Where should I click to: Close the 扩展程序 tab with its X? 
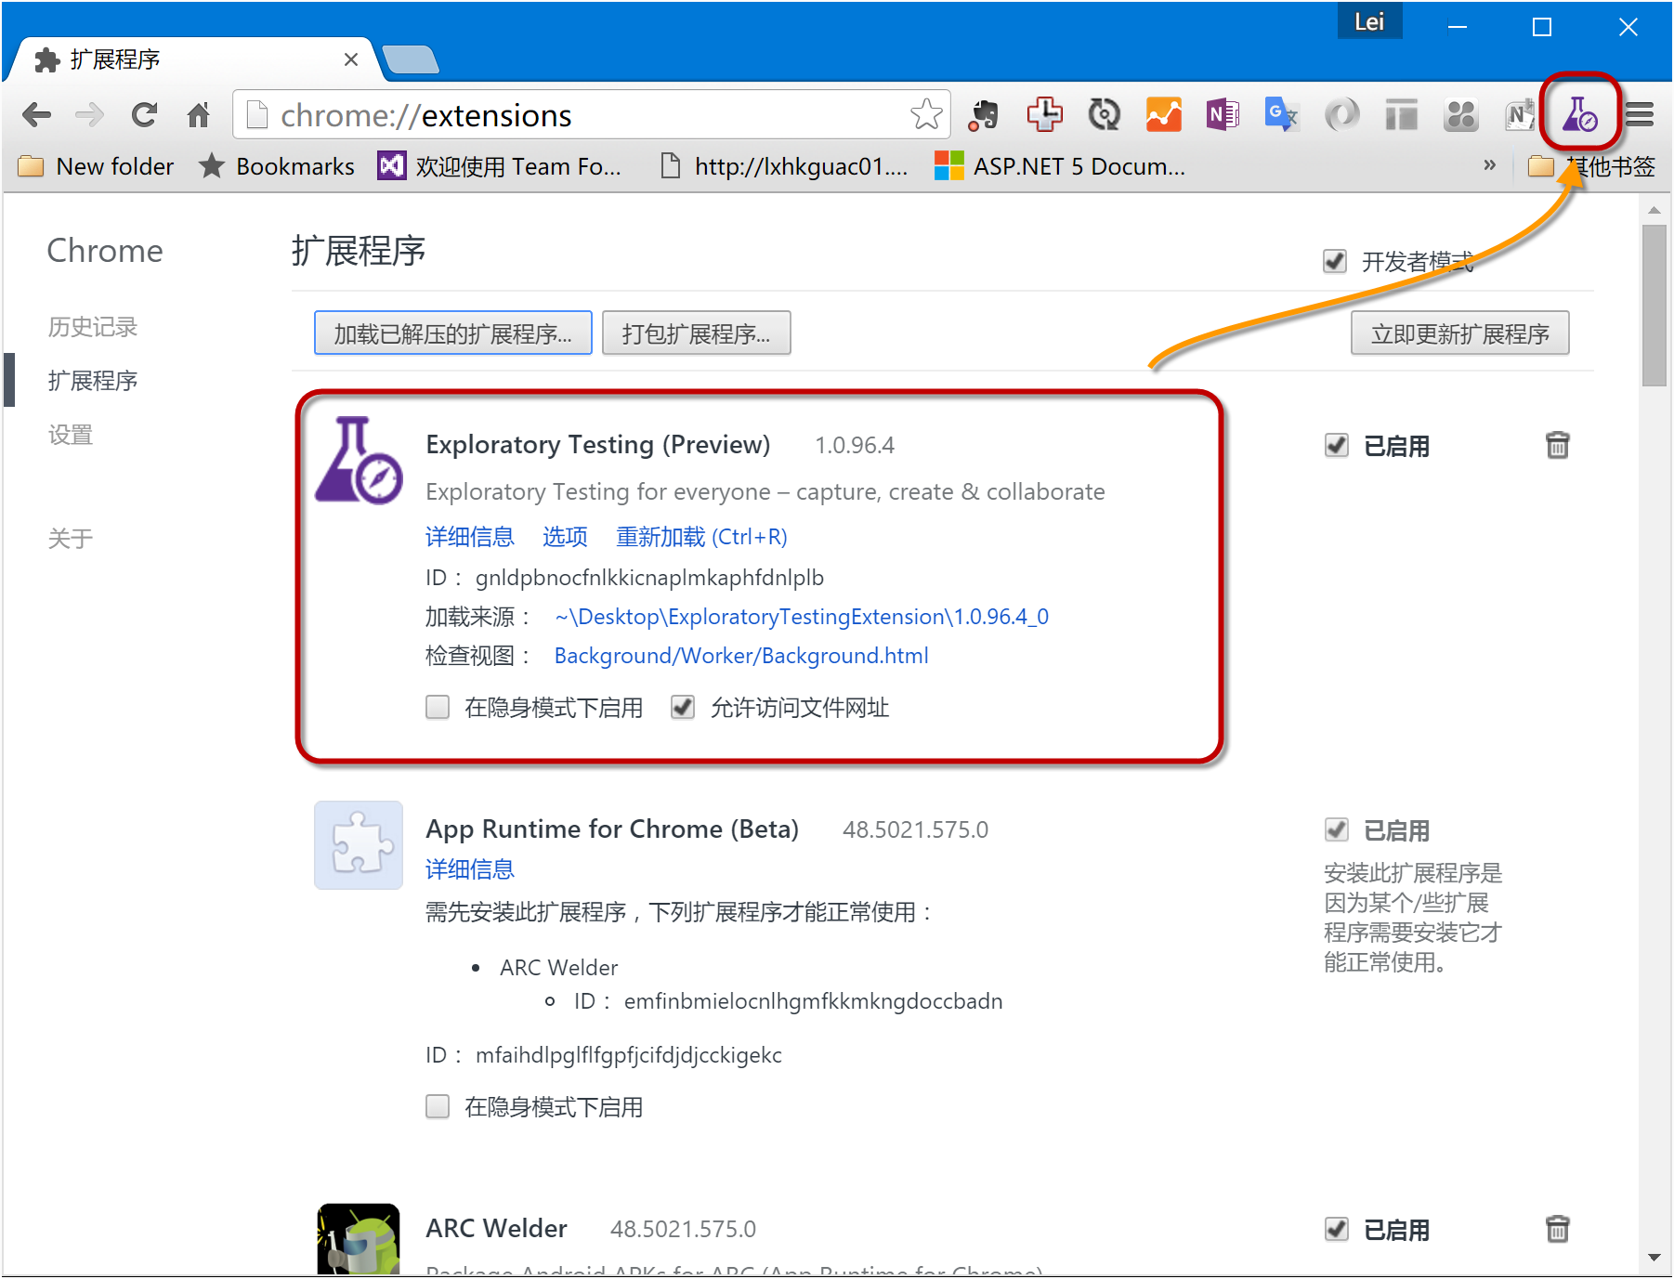350,59
